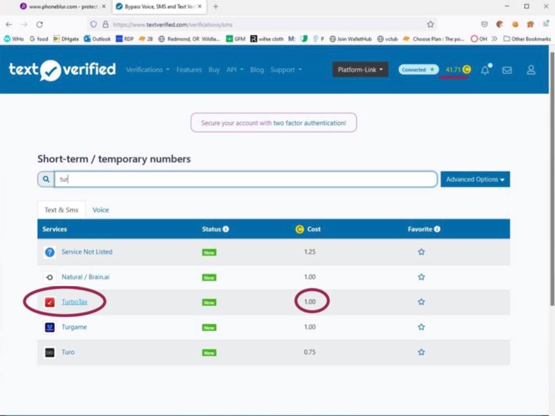Toggle the Connected status switch
Image resolution: width=555 pixels, height=416 pixels.
[x=419, y=69]
